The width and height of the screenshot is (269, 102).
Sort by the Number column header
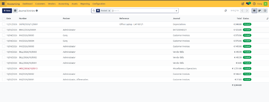(x=23, y=18)
